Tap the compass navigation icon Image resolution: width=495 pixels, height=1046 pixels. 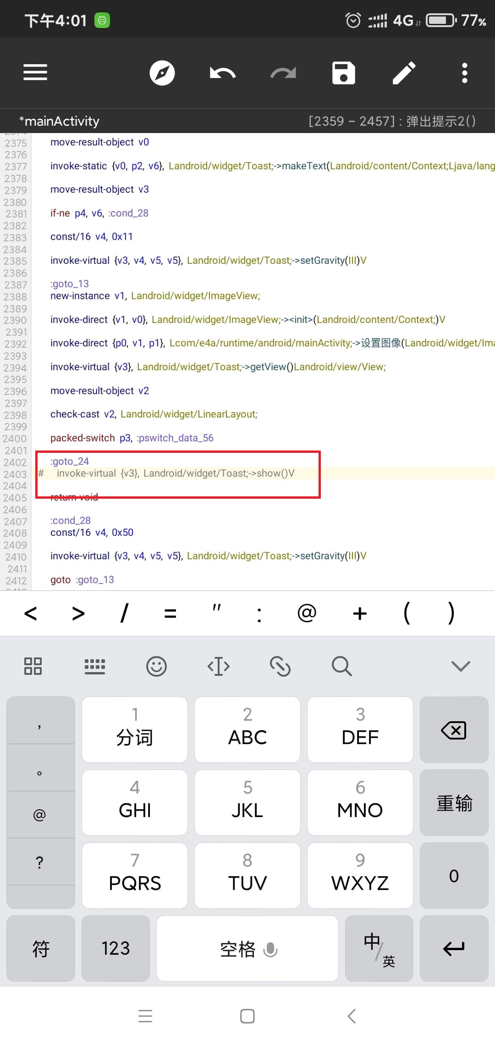162,72
